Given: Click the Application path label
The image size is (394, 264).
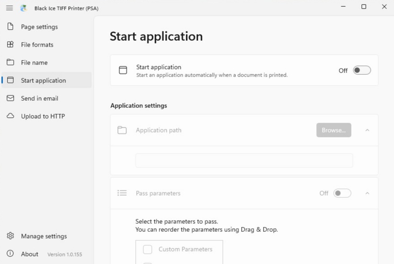Looking at the screenshot, I should pos(159,130).
